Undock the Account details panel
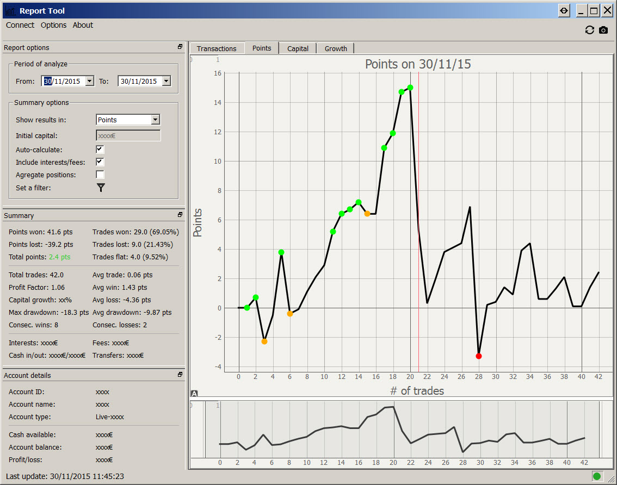This screenshot has height=485, width=617. click(x=180, y=375)
